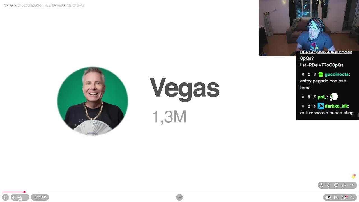Open the video settings gear
Viewport: 359px width, 202px height.
(x=344, y=197)
